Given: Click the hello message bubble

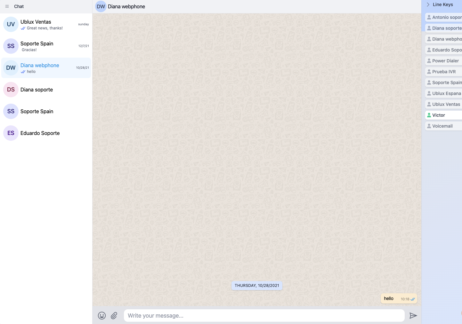Looking at the screenshot, I should (x=399, y=299).
